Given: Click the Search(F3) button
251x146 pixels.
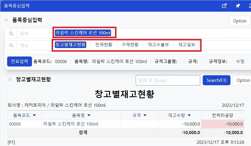Looking at the screenshot, I should [216, 80].
